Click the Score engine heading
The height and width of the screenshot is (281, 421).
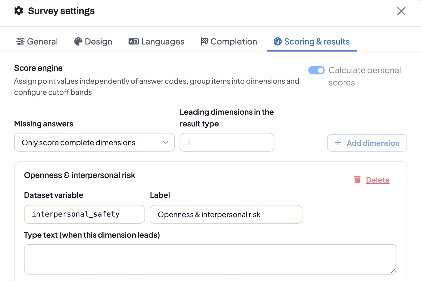[x=38, y=68]
